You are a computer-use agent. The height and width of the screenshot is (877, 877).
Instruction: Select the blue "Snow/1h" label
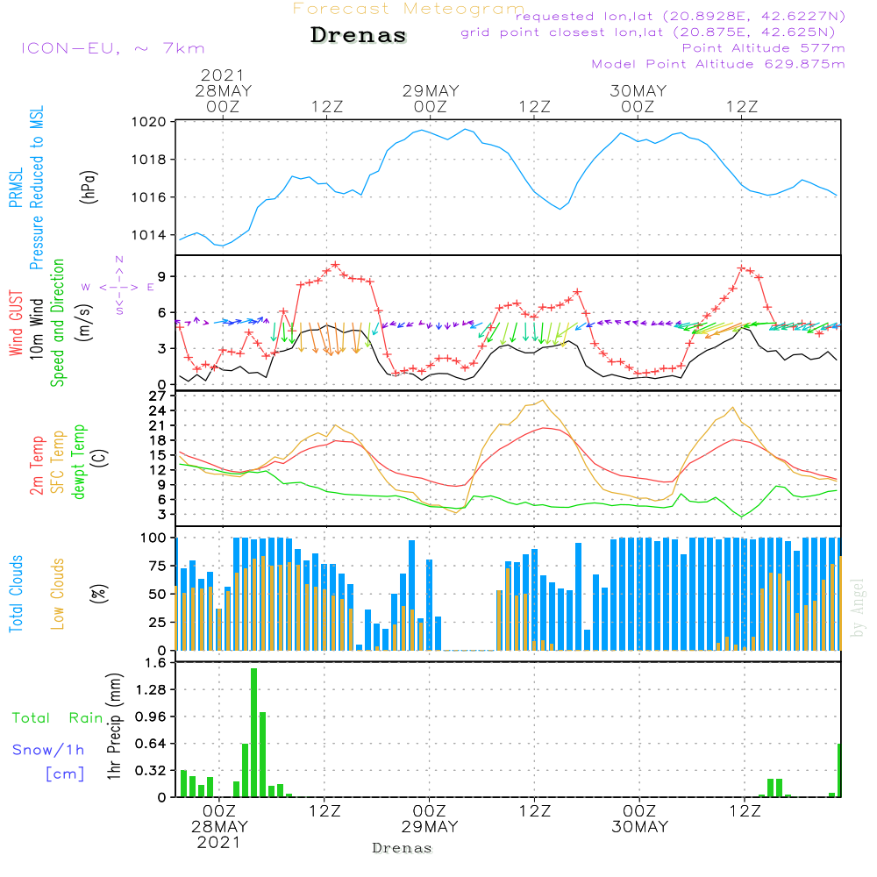[x=48, y=750]
